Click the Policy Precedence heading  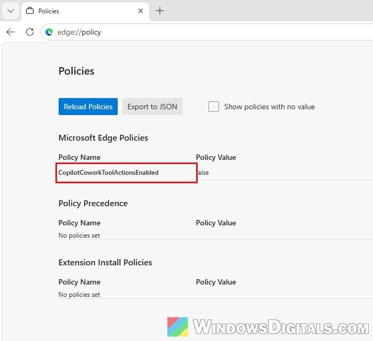pyautogui.click(x=93, y=204)
